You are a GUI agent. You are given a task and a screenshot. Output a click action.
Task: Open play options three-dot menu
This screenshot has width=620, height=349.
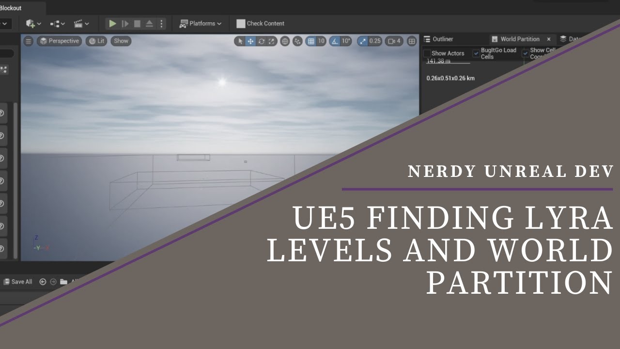pos(161,23)
